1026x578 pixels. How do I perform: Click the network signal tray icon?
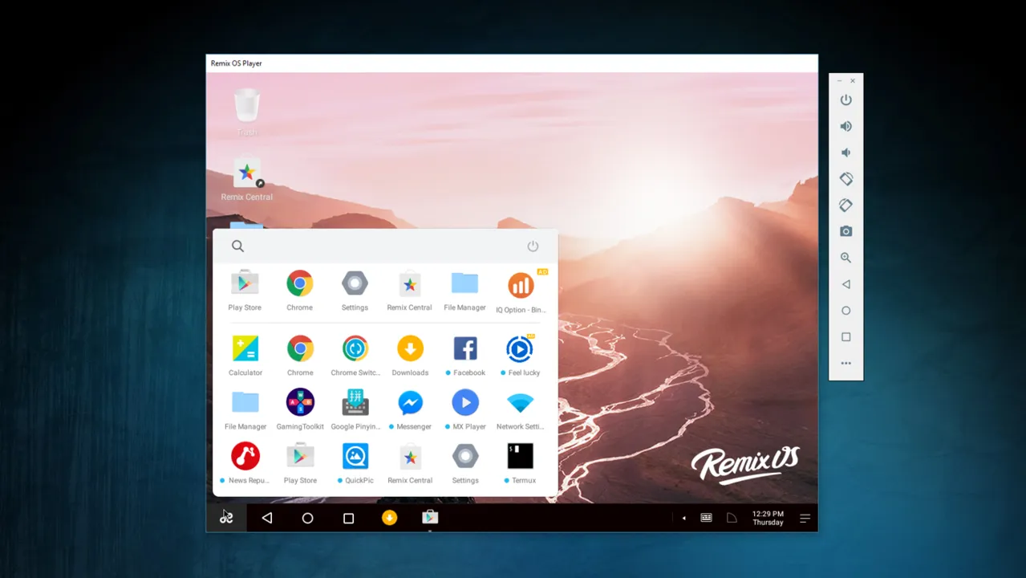[732, 519]
